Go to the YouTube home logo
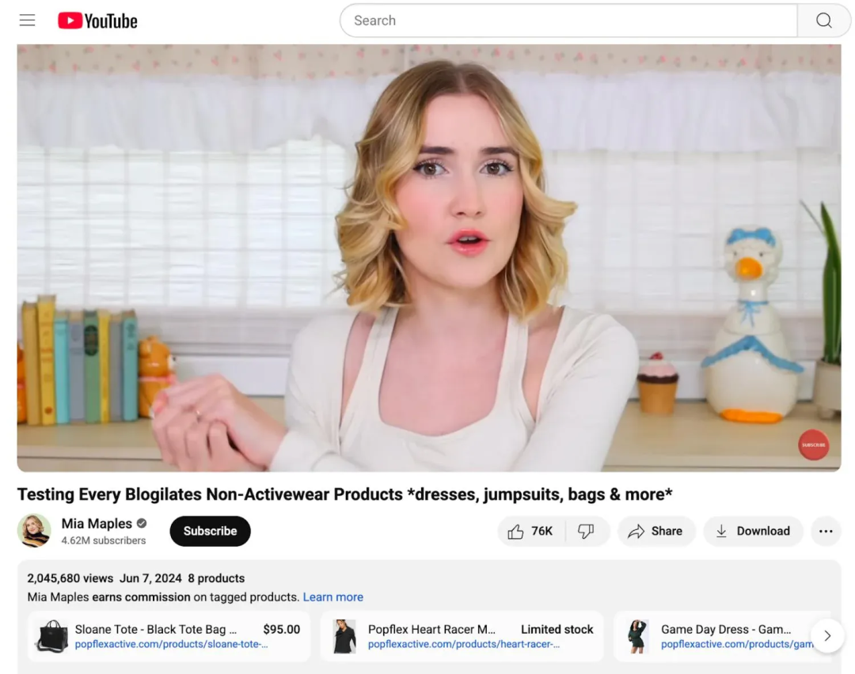 (x=97, y=21)
